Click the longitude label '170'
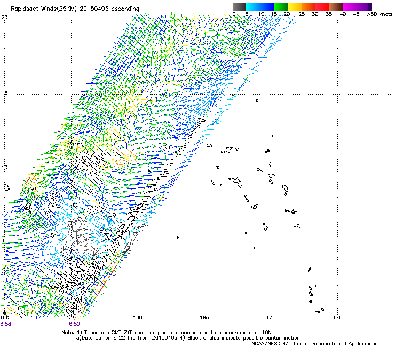Image resolution: width=395 pixels, height=347 pixels. (271, 317)
